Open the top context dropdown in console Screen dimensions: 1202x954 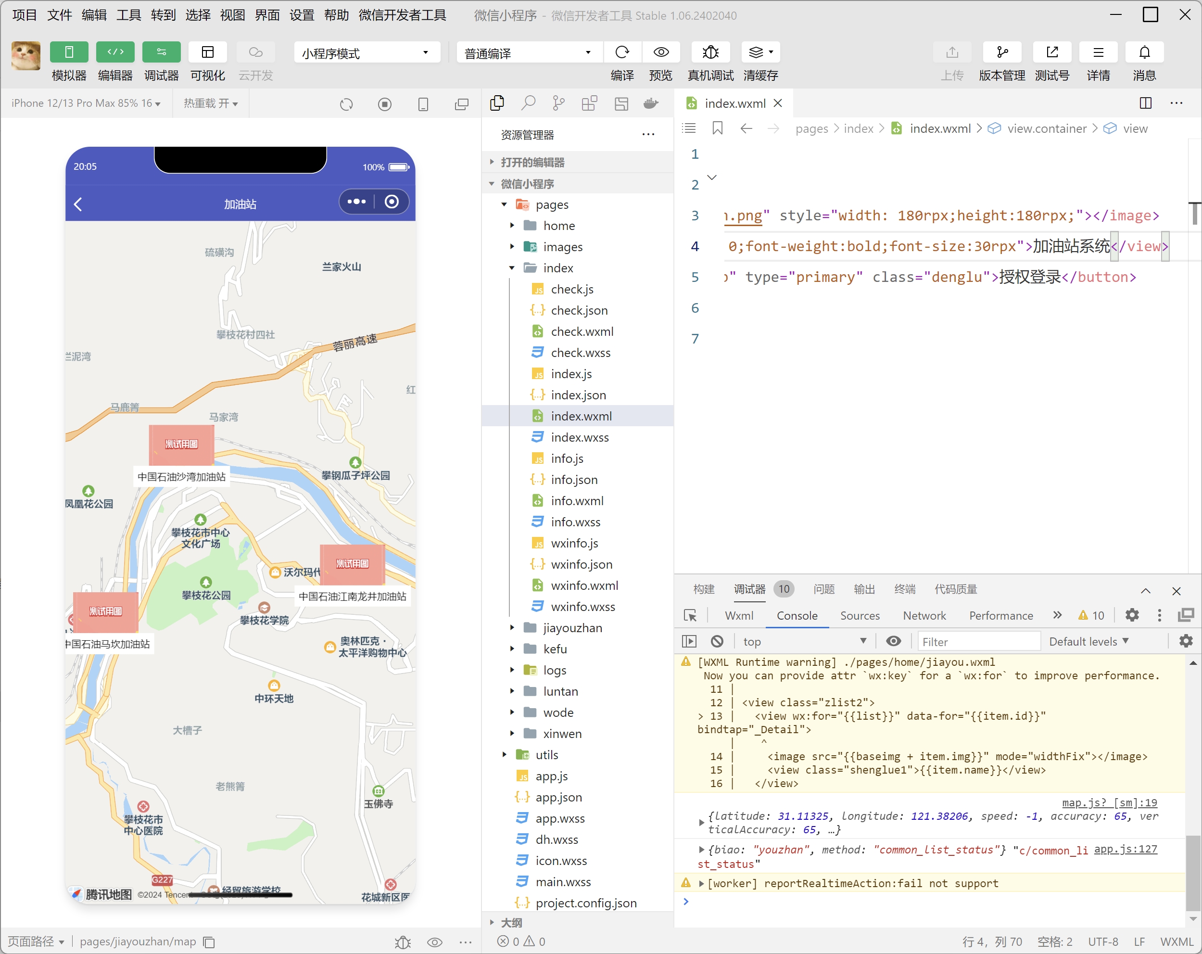coord(805,642)
